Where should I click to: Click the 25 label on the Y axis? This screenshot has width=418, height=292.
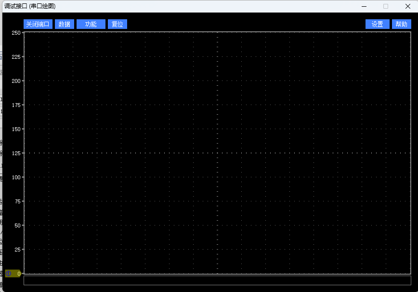click(17, 250)
